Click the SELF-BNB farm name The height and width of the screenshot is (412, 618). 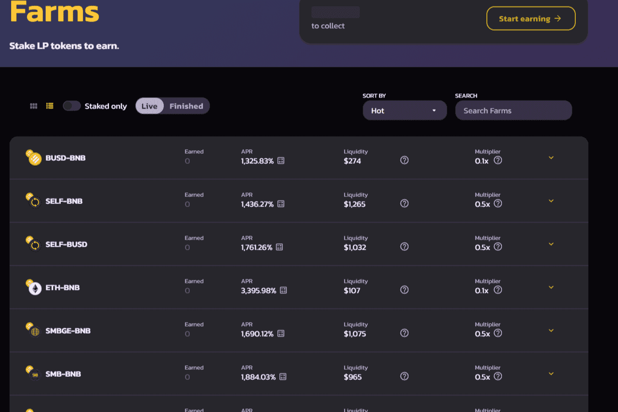click(x=64, y=201)
